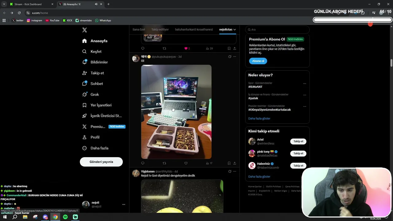The height and width of the screenshot is (221, 393).
Task: Open more options for #patek trend
Action: click(305, 95)
